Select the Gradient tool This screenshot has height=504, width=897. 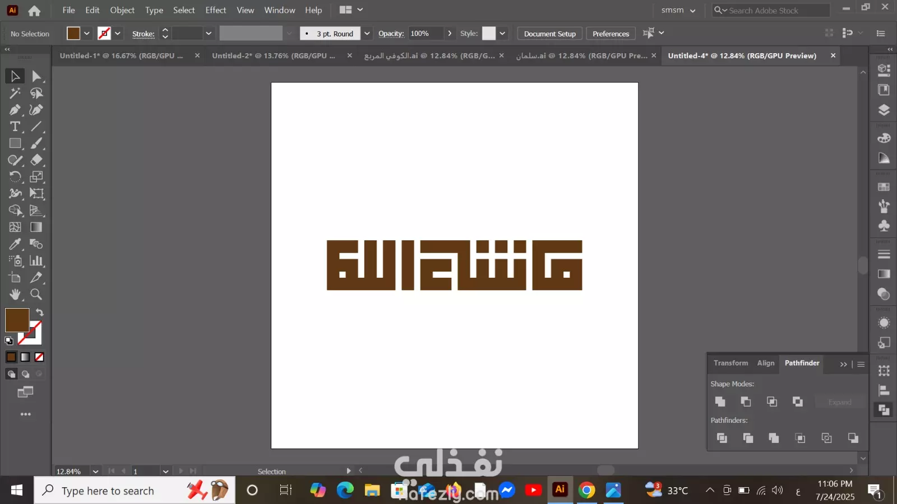click(36, 227)
